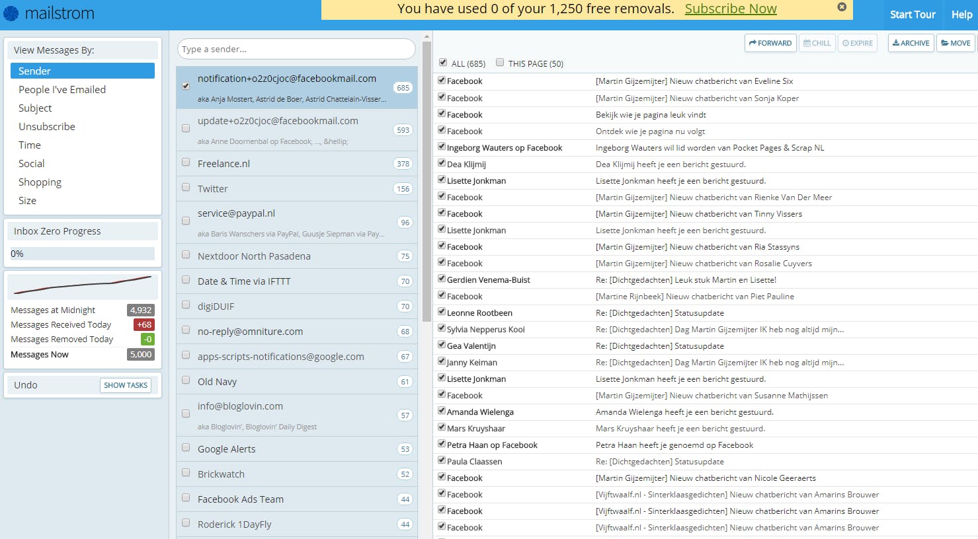This screenshot has width=978, height=539.
Task: Uncheck the Gerdien Venema-Buist message checkbox
Action: coord(442,279)
